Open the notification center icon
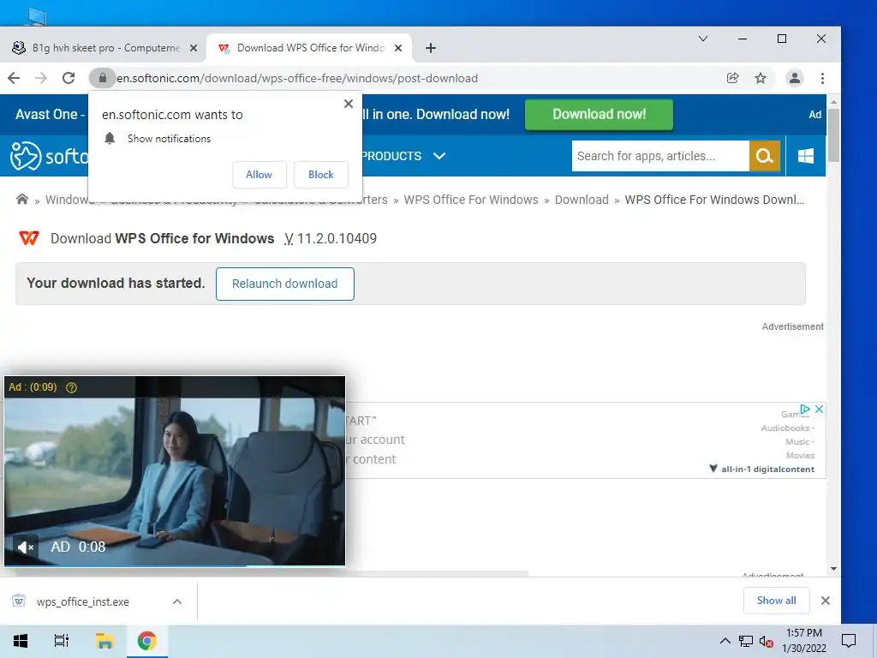 849,641
